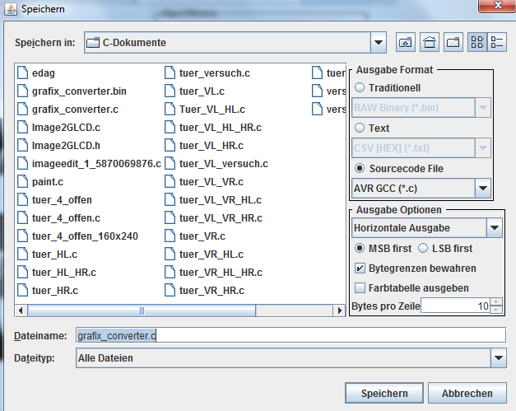This screenshot has width=516, height=411.
Task: Select file tuer_VL_versuch.c
Action: click(x=216, y=163)
